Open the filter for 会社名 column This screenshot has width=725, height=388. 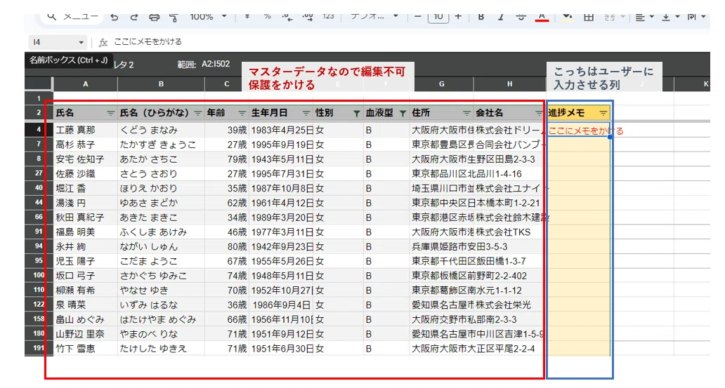(539, 113)
